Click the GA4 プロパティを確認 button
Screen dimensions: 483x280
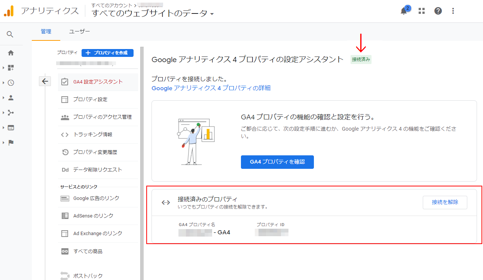pos(277,162)
